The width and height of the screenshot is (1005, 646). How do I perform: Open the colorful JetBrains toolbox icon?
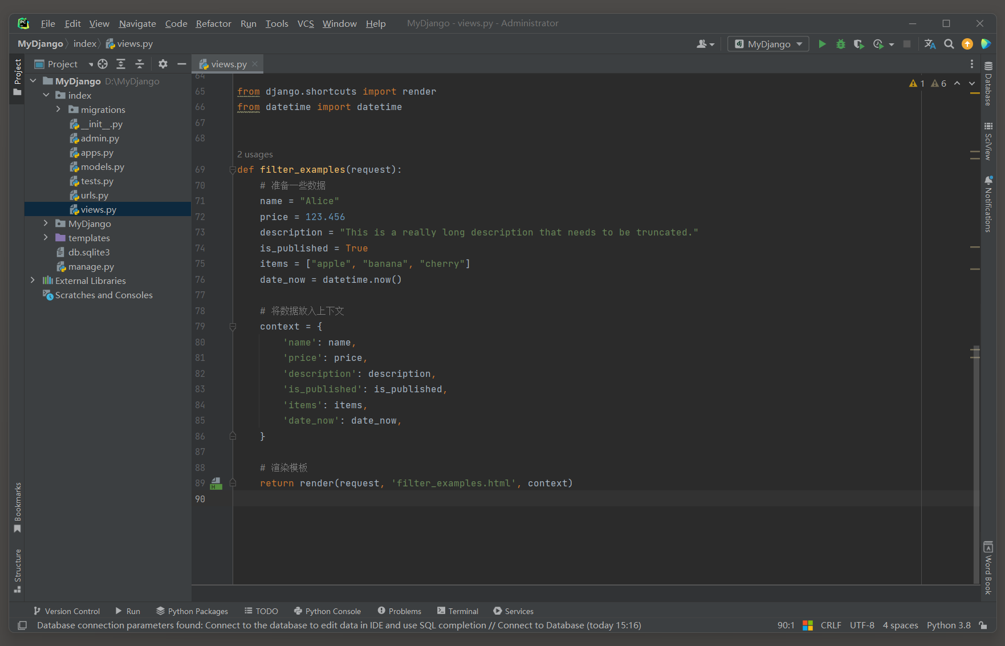click(x=986, y=44)
